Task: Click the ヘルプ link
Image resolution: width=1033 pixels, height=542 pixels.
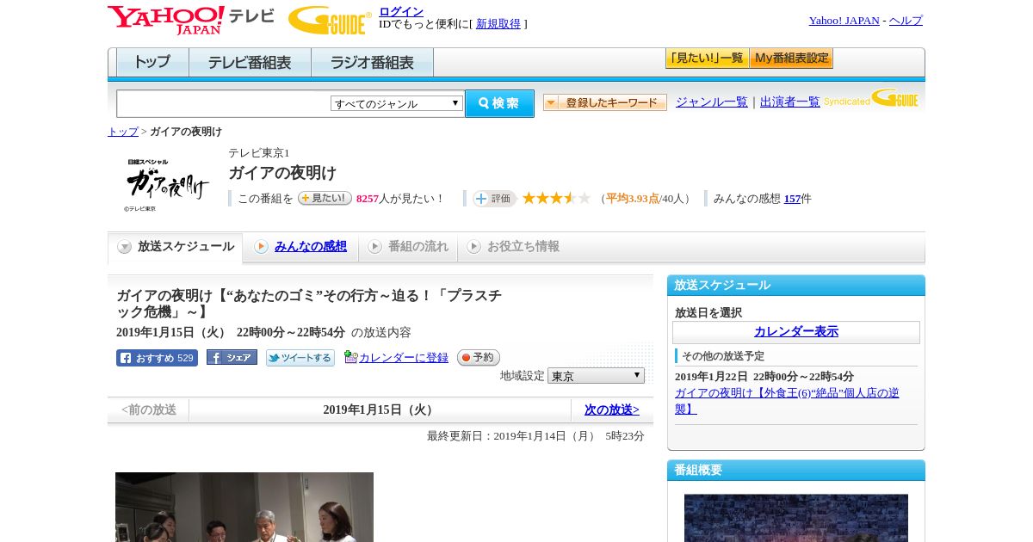Action: pos(906,21)
